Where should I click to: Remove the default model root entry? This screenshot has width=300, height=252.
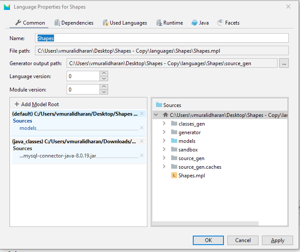coord(142,114)
